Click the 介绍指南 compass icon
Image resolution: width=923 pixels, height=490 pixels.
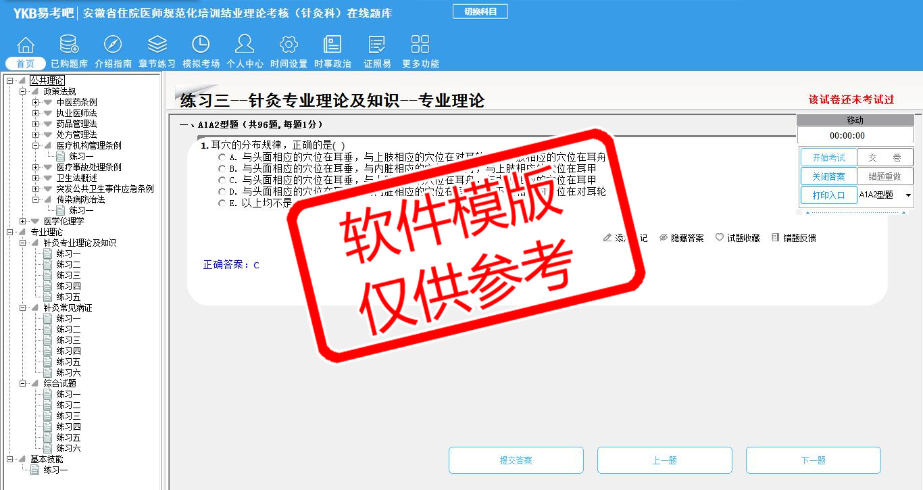pyautogui.click(x=113, y=45)
